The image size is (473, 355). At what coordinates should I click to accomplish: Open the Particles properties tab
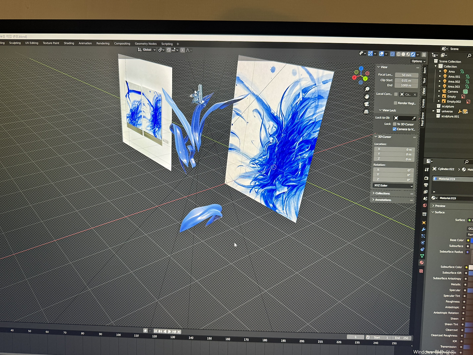pyautogui.click(x=423, y=236)
